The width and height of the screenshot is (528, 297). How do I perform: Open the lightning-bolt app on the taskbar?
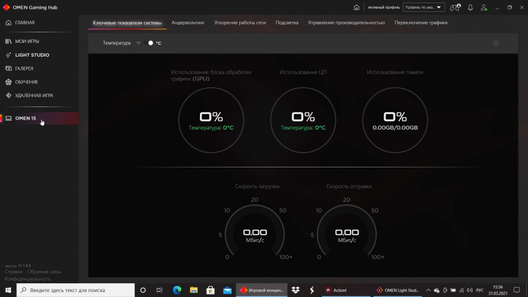(312, 290)
